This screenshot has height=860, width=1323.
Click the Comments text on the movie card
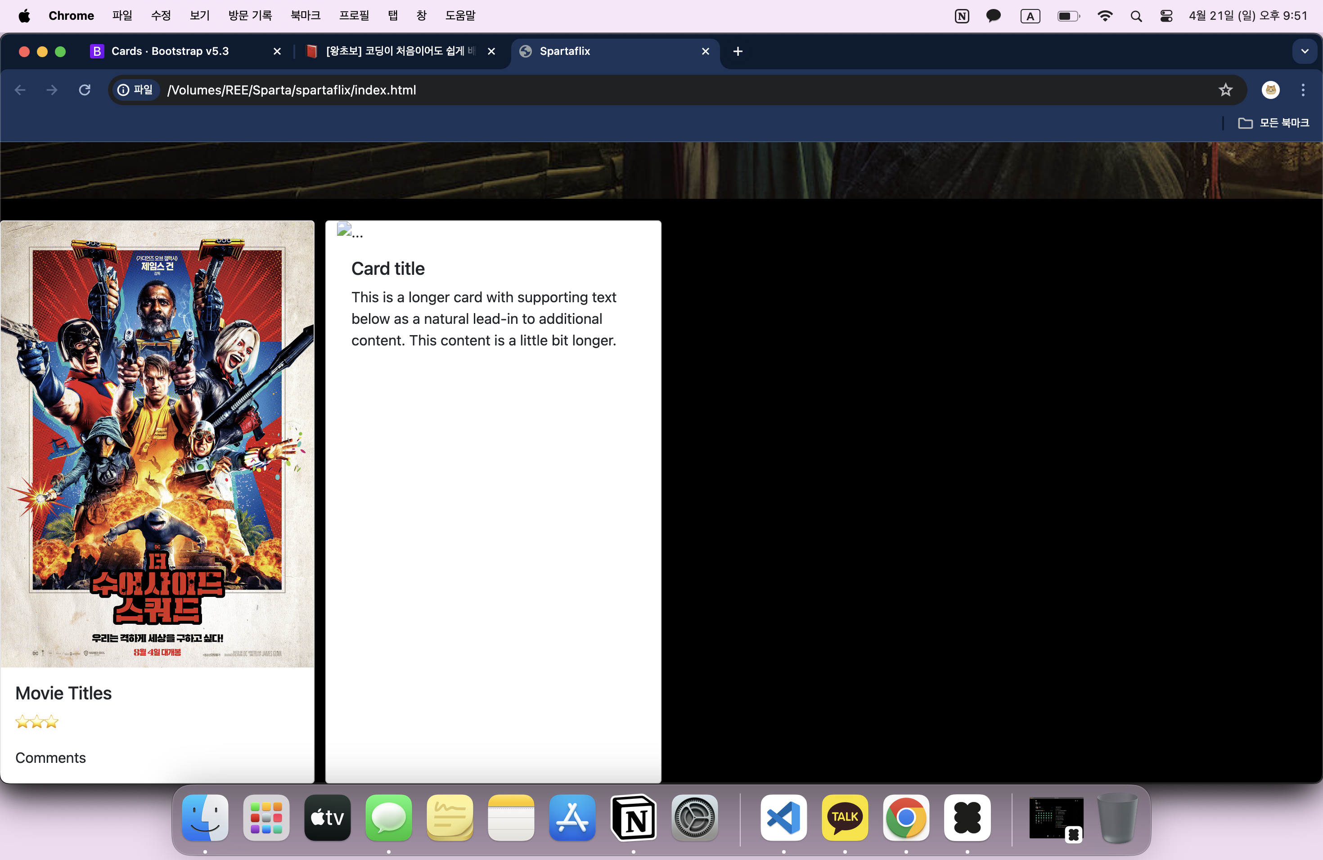[50, 758]
